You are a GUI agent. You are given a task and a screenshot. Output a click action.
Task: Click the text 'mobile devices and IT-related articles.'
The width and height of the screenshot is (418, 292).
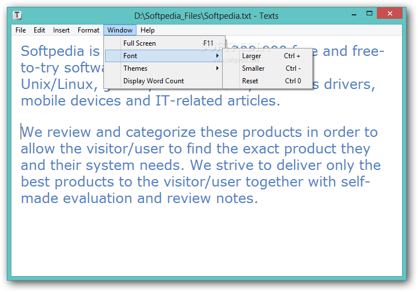pyautogui.click(x=150, y=101)
